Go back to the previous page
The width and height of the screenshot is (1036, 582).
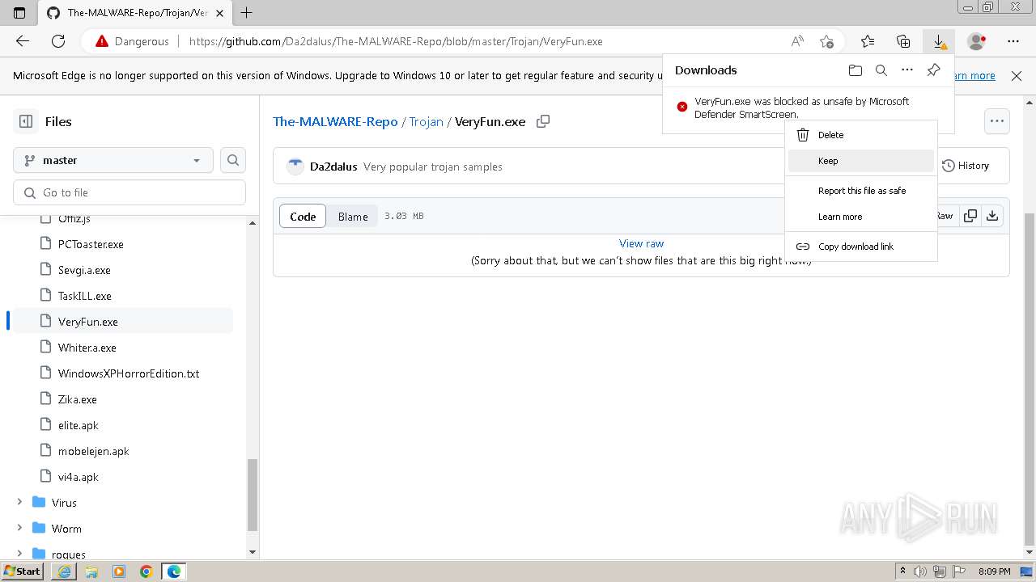(23, 41)
